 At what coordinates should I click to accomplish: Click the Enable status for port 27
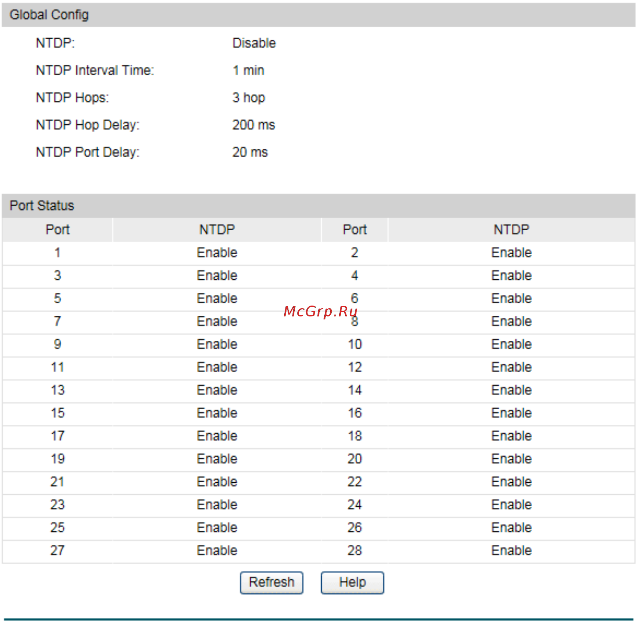pyautogui.click(x=217, y=550)
